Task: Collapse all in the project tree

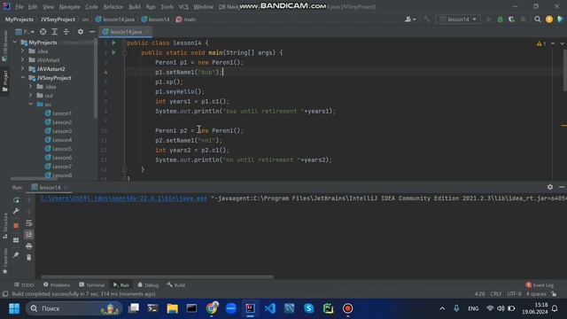Action: [x=66, y=32]
